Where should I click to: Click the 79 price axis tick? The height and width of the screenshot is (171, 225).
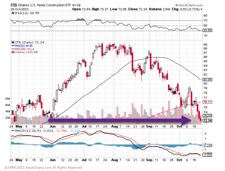pos(205,88)
